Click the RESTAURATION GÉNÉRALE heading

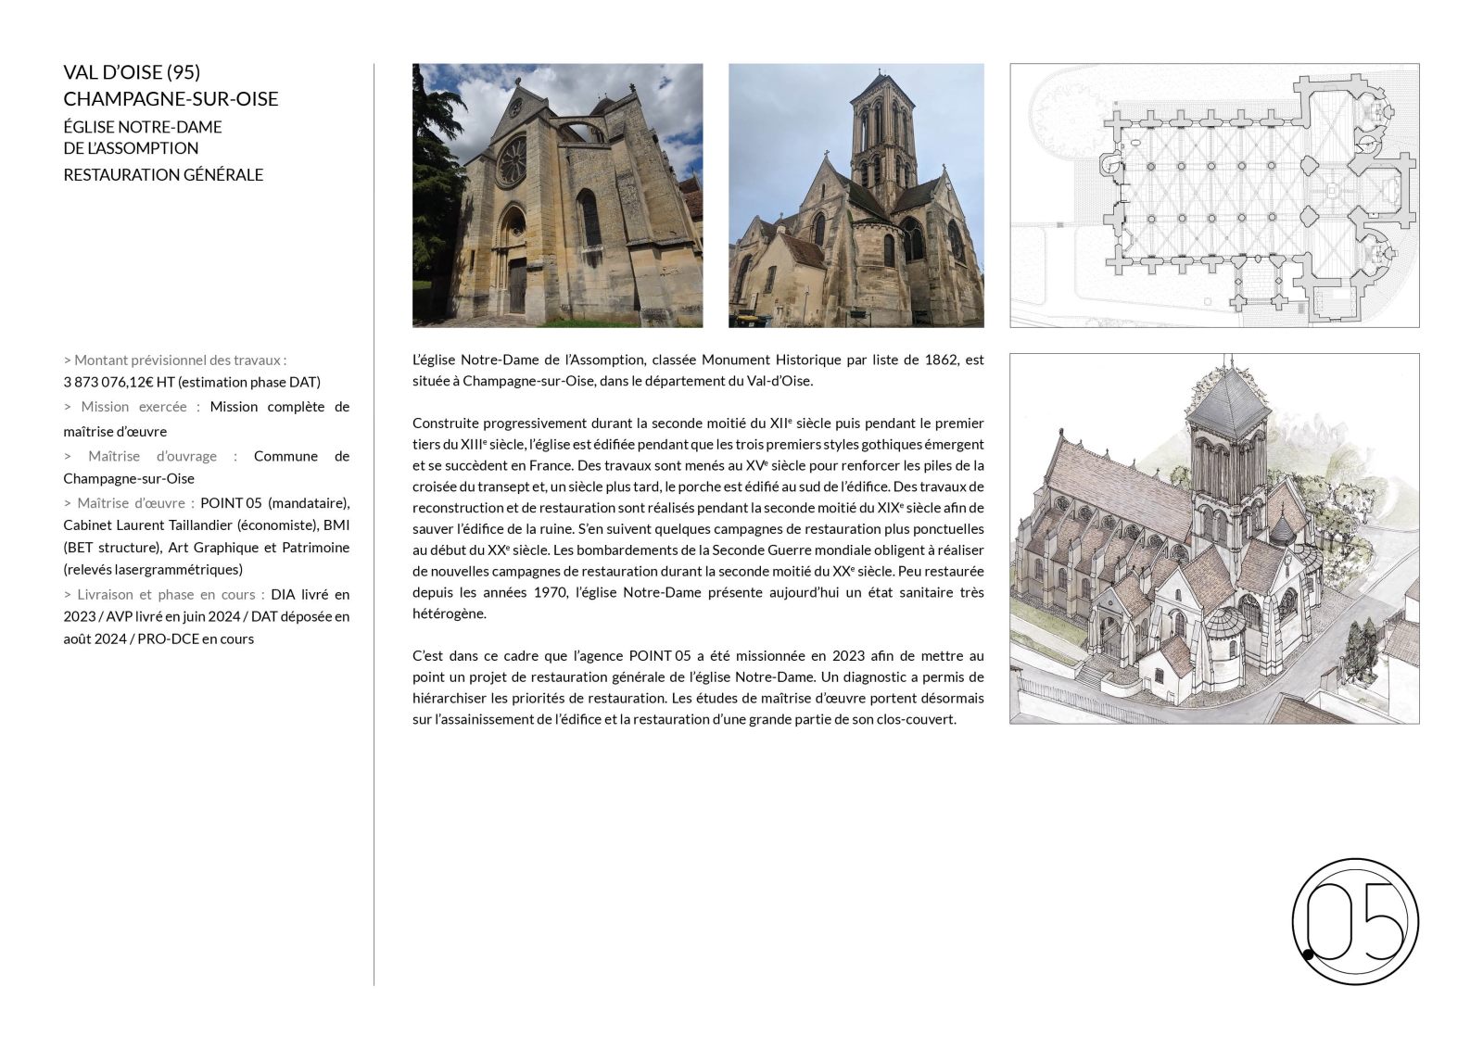163,175
